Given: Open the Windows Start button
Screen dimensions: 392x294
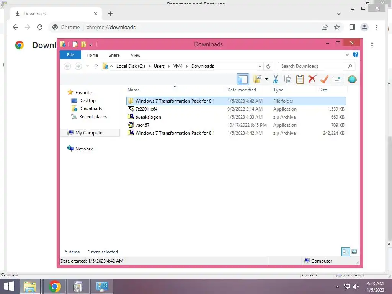Looking at the screenshot, I should point(9,286).
